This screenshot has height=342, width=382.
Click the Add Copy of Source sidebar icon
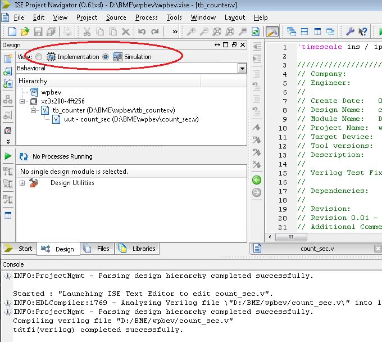(x=8, y=84)
